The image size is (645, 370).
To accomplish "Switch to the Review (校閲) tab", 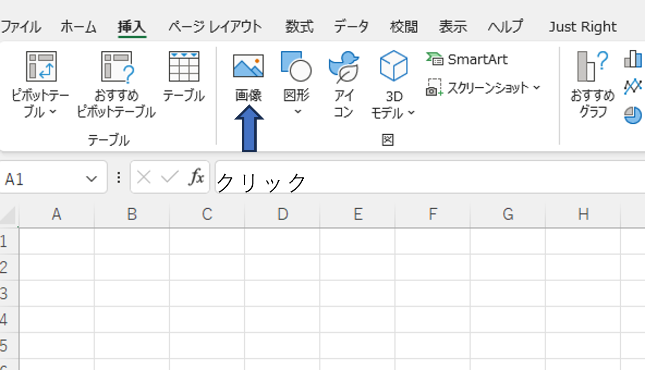I will (404, 27).
